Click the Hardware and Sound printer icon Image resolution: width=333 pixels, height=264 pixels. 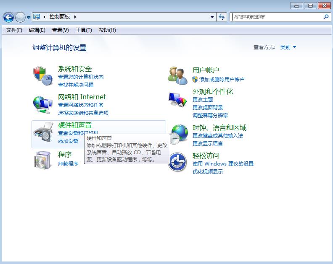(x=43, y=132)
